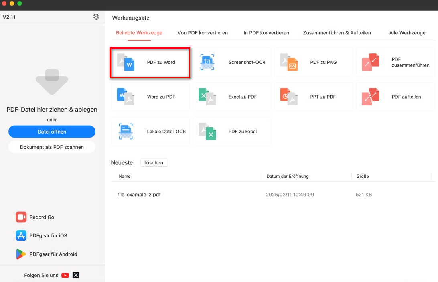Open the PDF zusammenführen tool
Image resolution: width=438 pixels, height=282 pixels.
pos(395,62)
